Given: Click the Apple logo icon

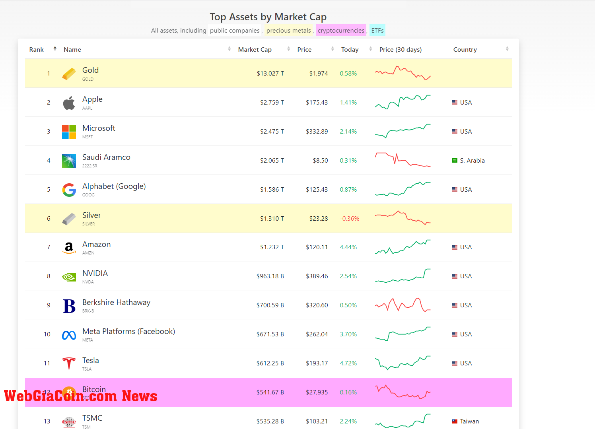Looking at the screenshot, I should click(69, 103).
